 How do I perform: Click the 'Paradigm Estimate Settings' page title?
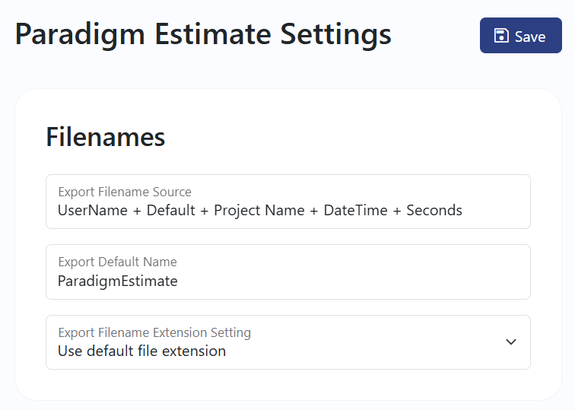coord(203,34)
